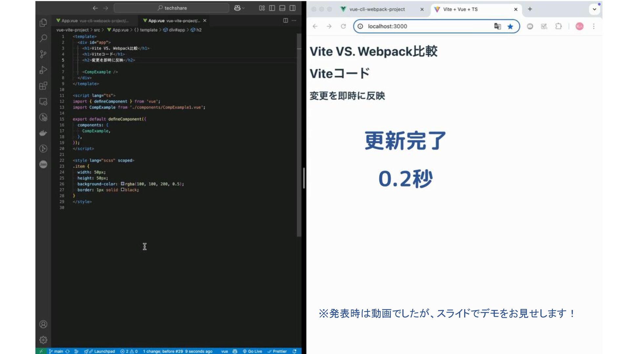Open the Source Control view
This screenshot has height=354, width=630.
pyautogui.click(x=43, y=54)
